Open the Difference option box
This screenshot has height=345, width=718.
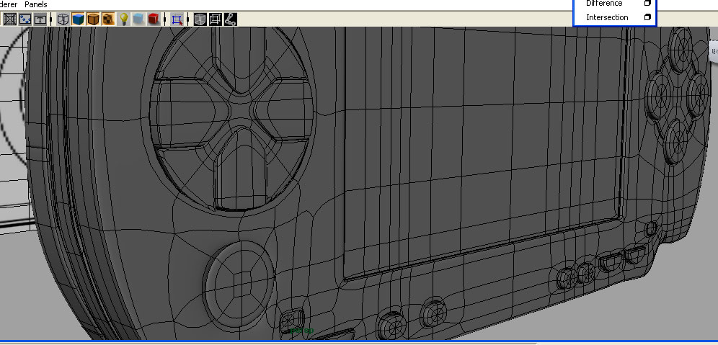[x=647, y=3]
